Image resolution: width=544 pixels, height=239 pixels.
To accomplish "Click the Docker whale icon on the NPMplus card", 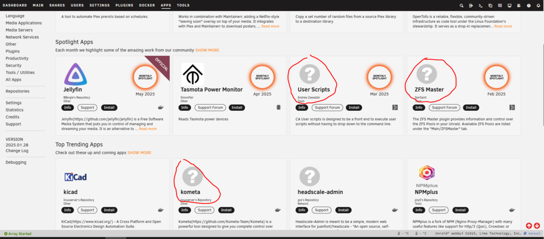I will [x=512, y=210].
